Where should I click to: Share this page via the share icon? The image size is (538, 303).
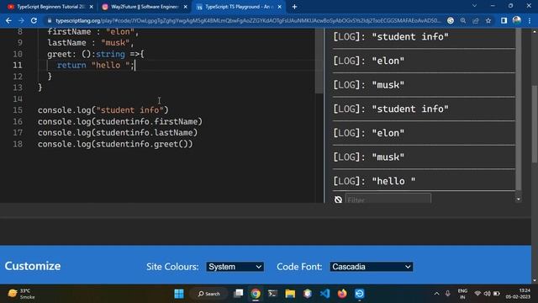pos(476,20)
